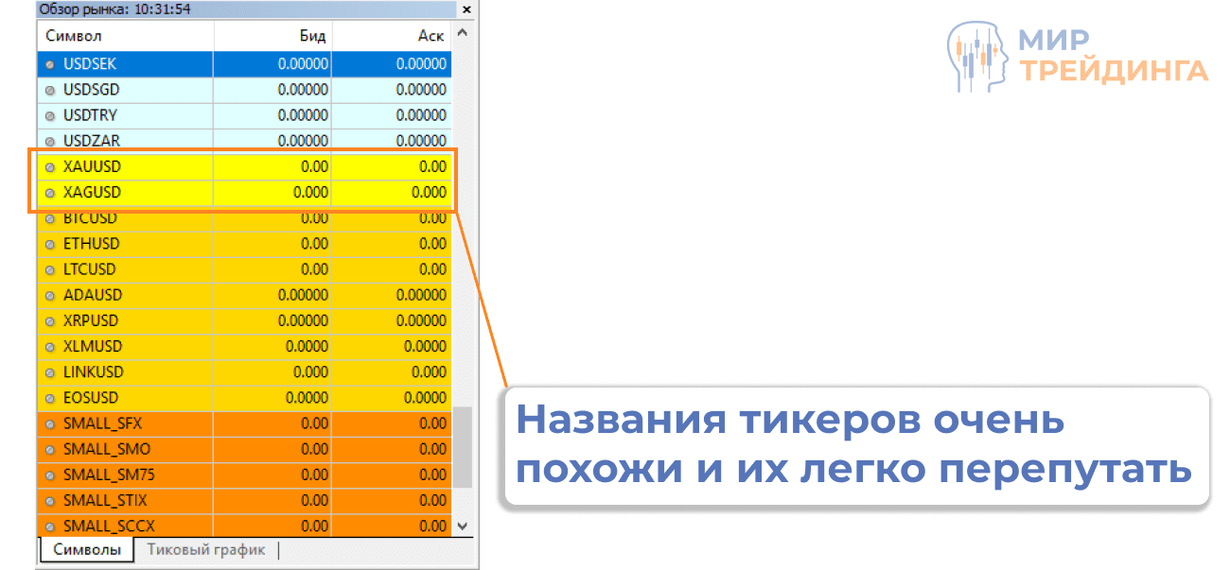Switch to the Тиковый график tab

[206, 549]
